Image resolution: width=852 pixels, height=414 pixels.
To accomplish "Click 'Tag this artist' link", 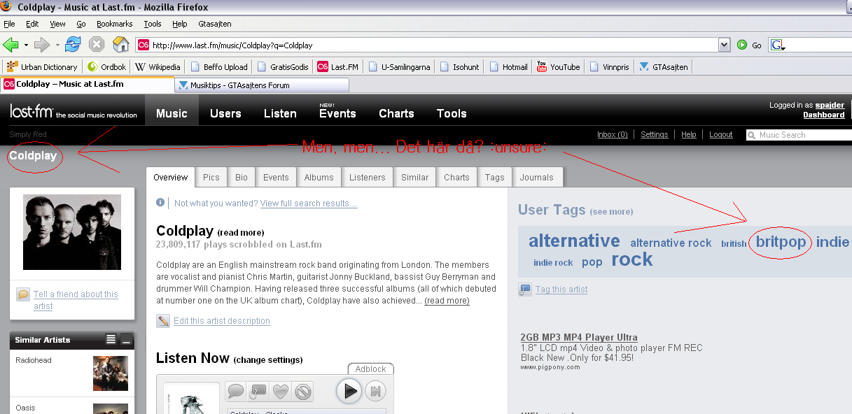I will tap(561, 290).
